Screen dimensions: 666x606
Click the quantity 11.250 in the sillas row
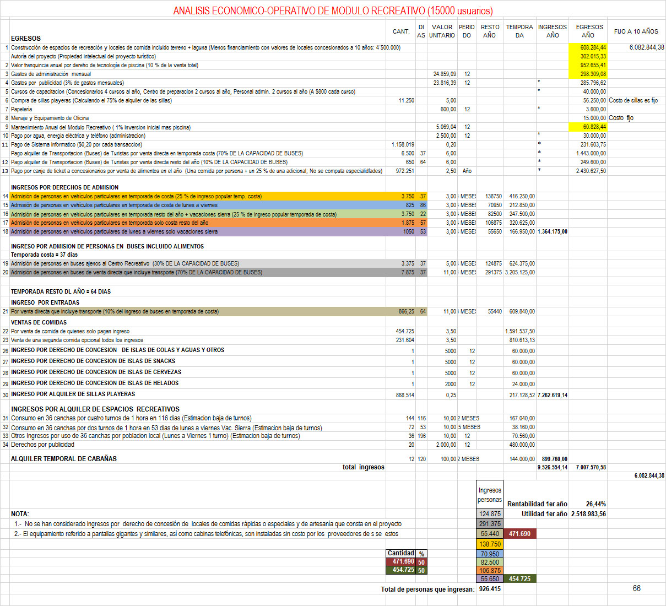pyautogui.click(x=406, y=100)
